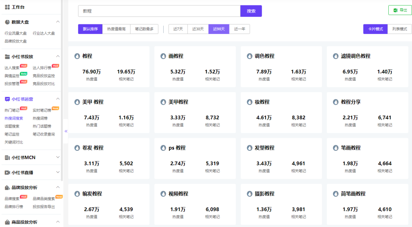
Task: Collapse the 数据大盘 section chevron
Action: pyautogui.click(x=58, y=22)
